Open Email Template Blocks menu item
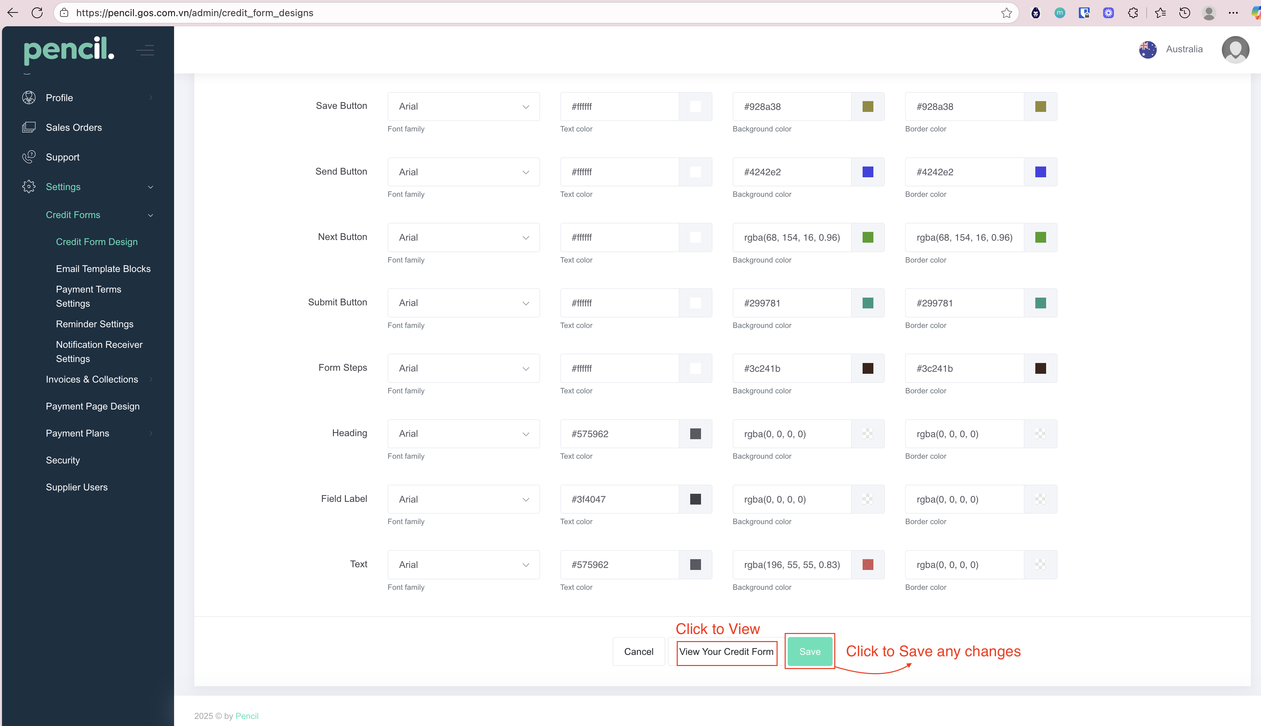This screenshot has height=726, width=1261. point(103,269)
